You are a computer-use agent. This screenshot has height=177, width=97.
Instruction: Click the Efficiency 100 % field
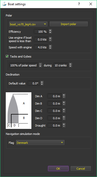coord(41,32)
